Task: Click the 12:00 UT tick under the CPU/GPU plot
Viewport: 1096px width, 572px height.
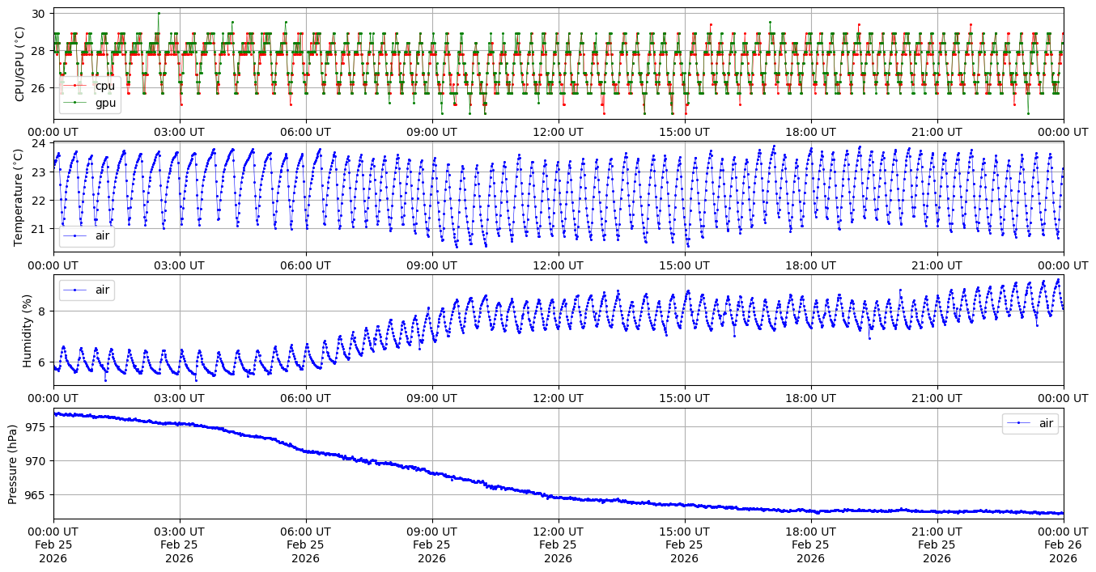Action: point(558,132)
